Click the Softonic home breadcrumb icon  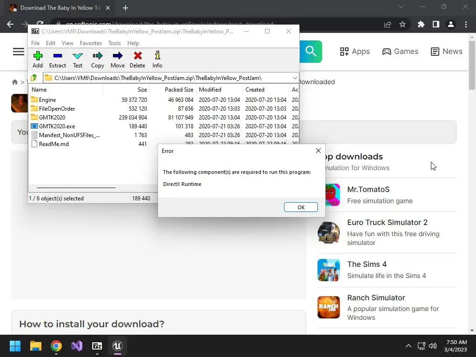[x=15, y=82]
